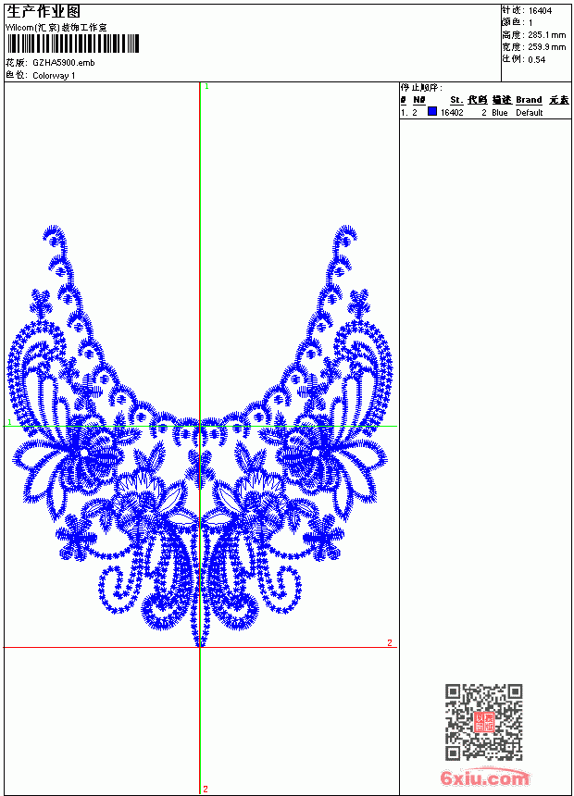Click the GZHA5900.emb file name
This screenshot has width=574, height=796.
[64, 63]
